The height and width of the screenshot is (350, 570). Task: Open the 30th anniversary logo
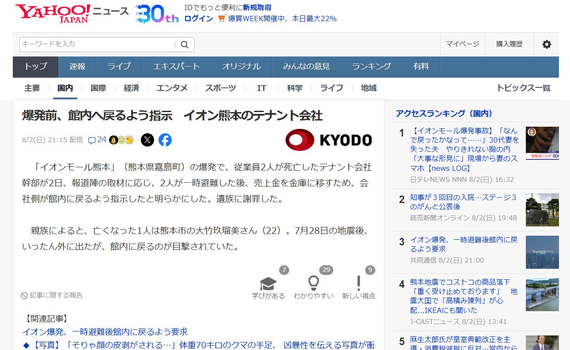point(157,14)
